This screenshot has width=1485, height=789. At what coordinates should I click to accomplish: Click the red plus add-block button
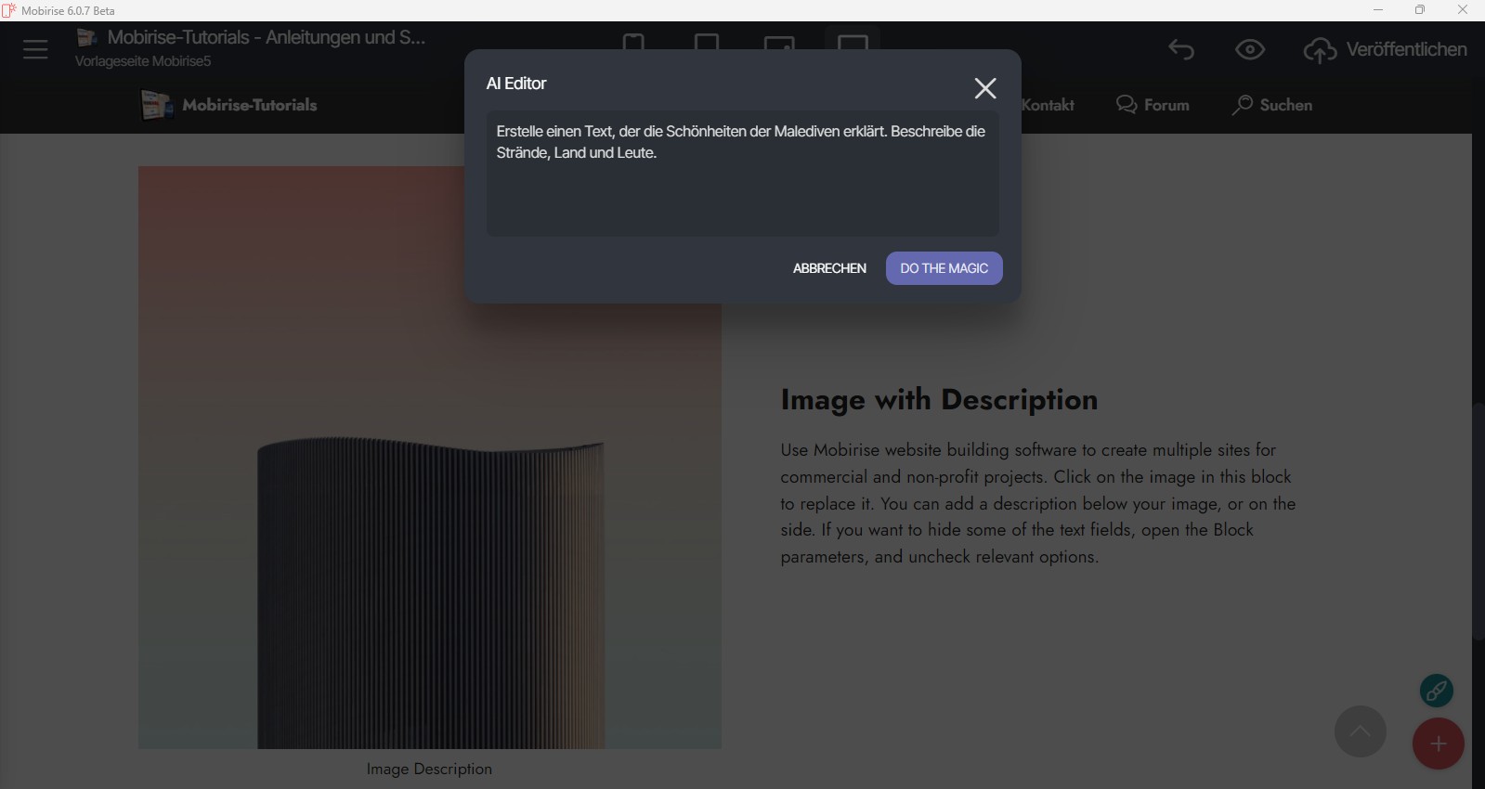(1438, 744)
